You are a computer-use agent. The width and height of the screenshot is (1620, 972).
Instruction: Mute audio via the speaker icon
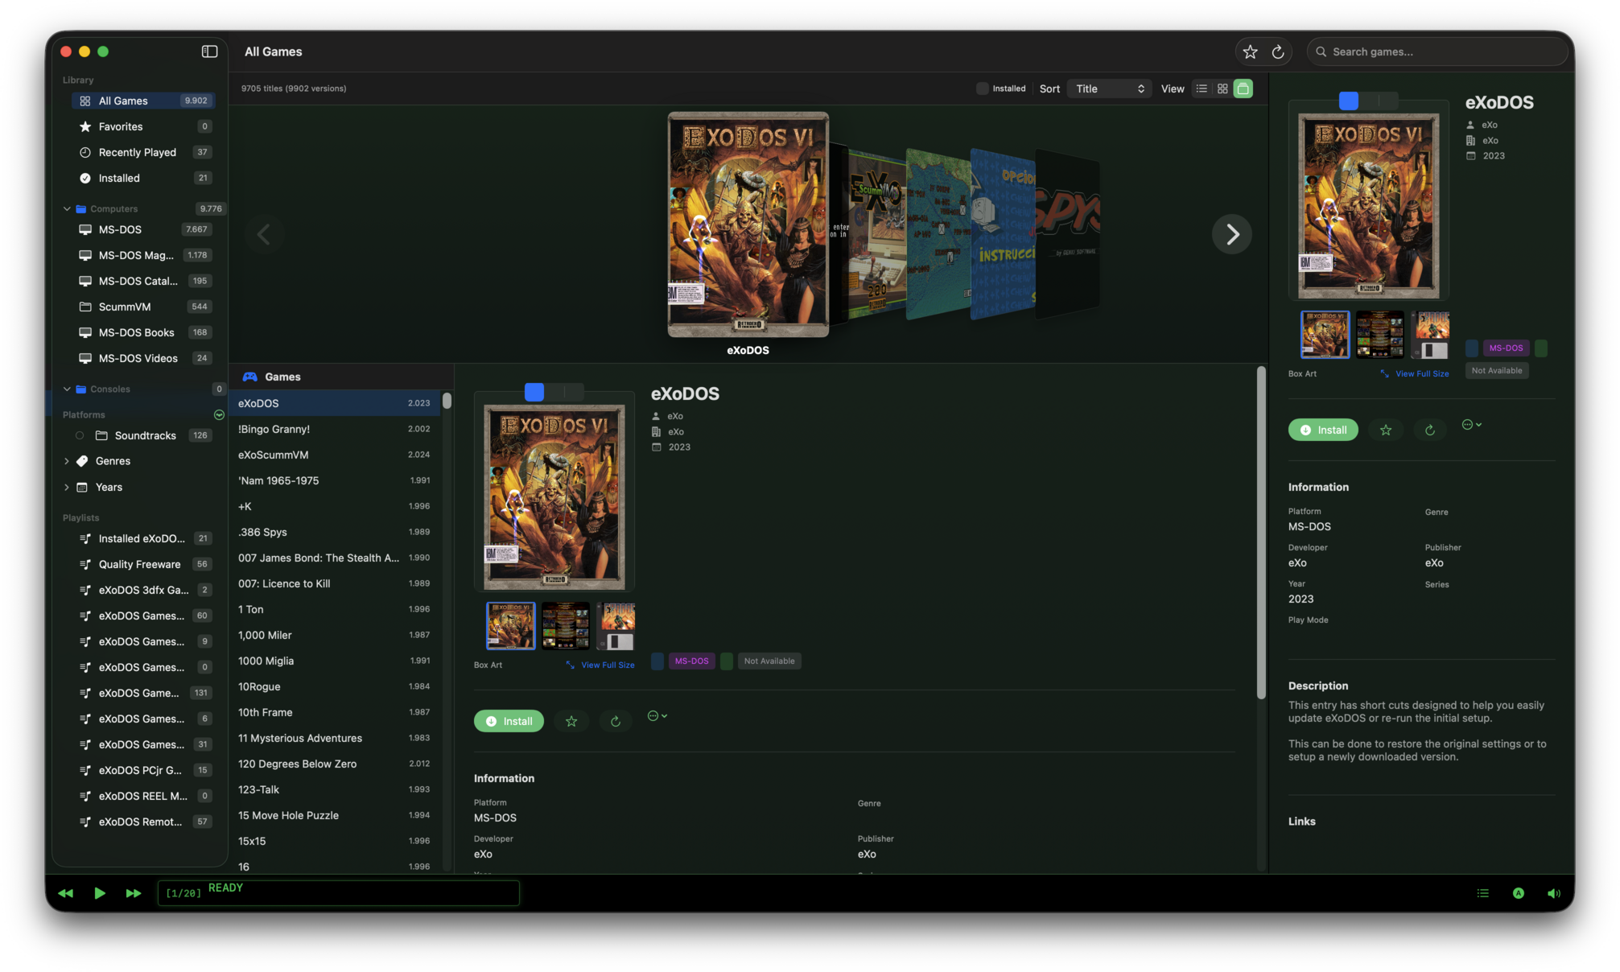tap(1553, 893)
